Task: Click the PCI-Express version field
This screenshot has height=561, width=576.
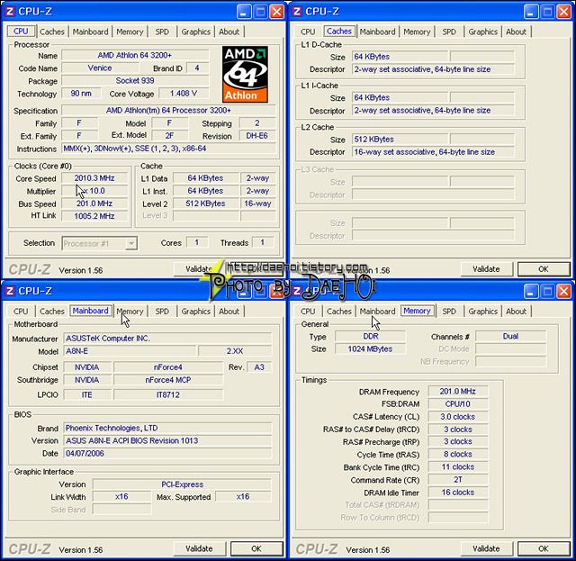Action: [x=182, y=484]
